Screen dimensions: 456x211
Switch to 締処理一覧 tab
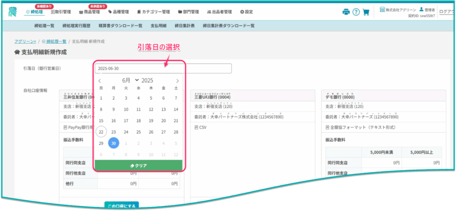tap(44, 26)
